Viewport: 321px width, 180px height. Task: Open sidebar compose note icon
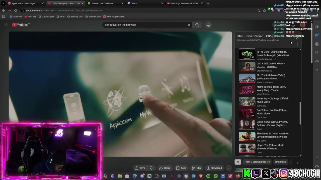(x=317, y=53)
